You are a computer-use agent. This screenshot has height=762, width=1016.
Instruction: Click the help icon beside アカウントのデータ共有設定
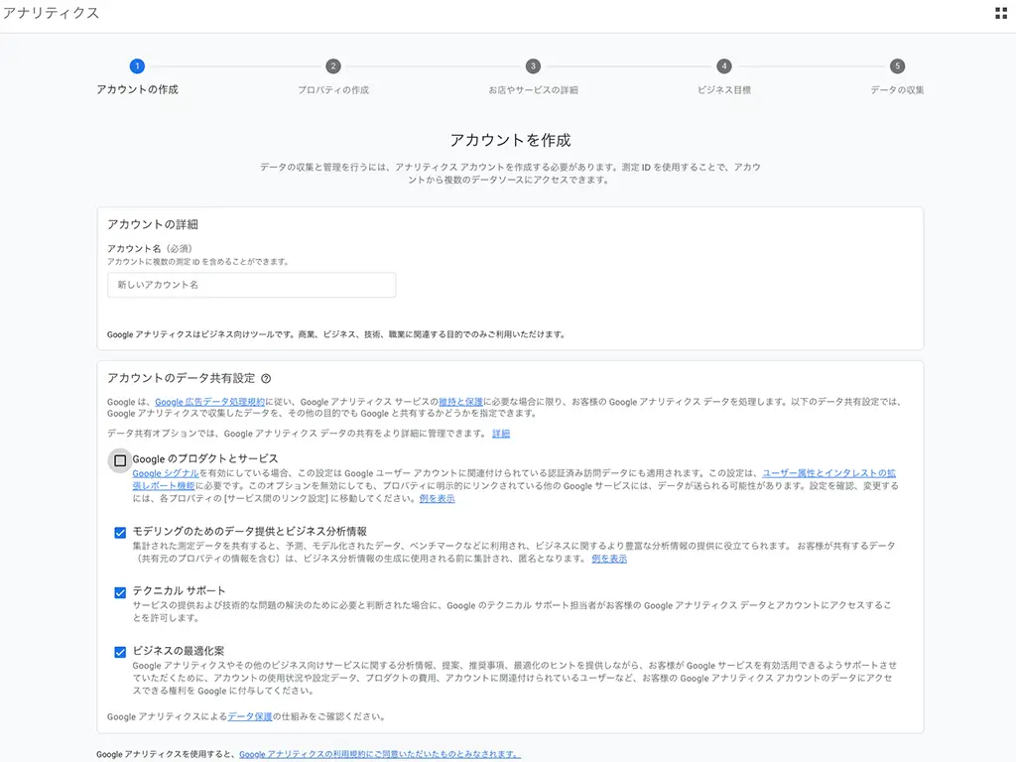tap(266, 378)
